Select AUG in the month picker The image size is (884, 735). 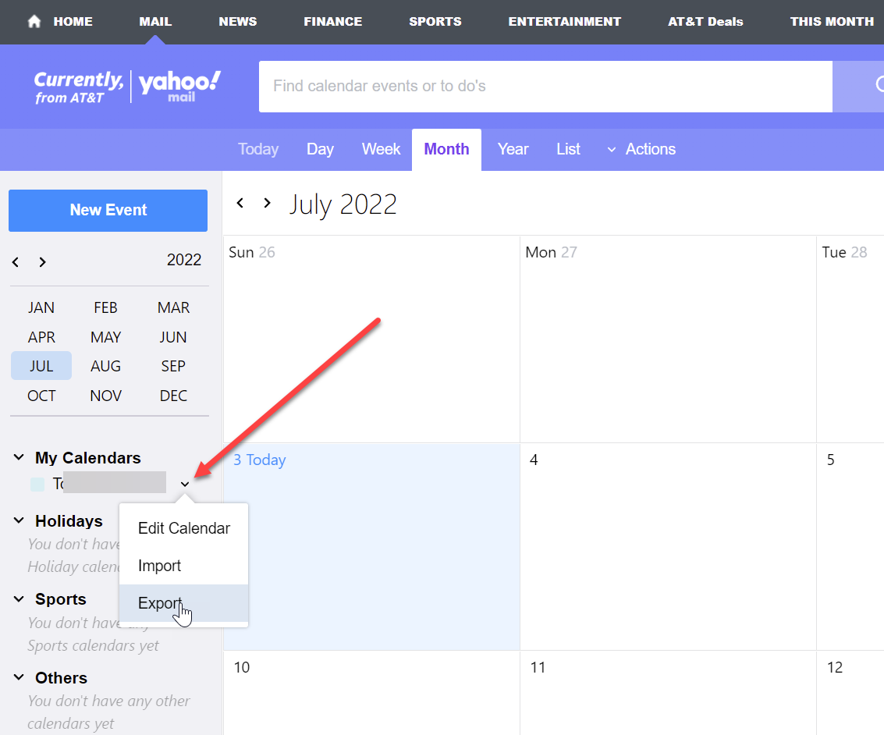[105, 366]
